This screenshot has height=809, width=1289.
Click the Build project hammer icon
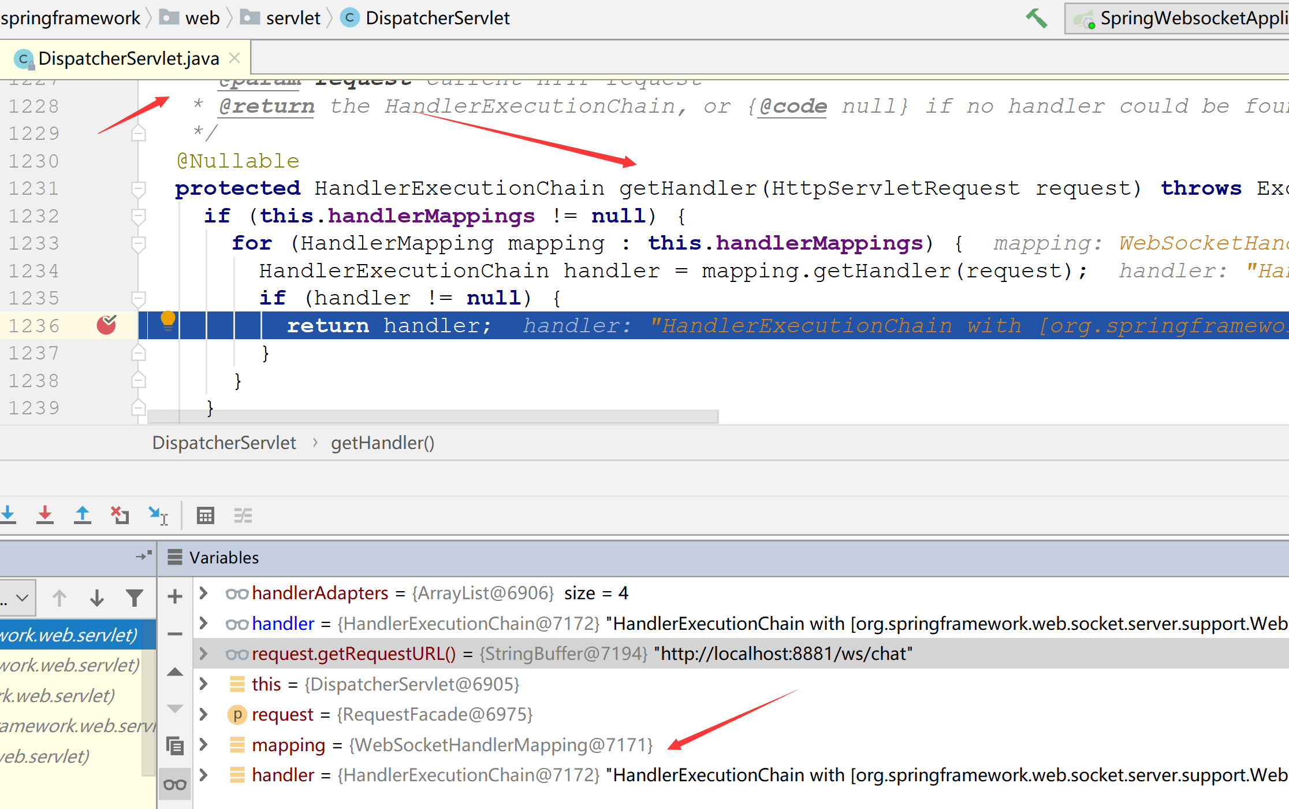[x=1037, y=18]
